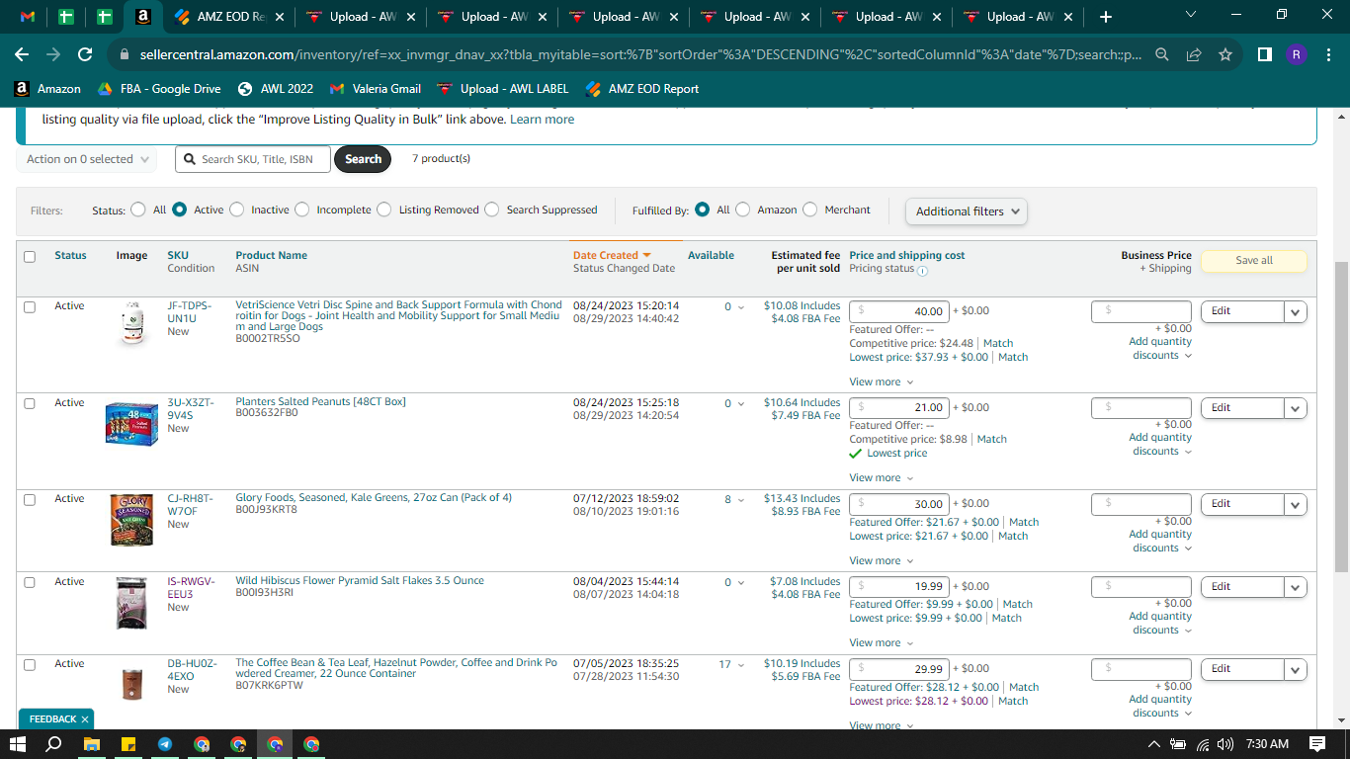1350x759 pixels.
Task: Open the battery status icon
Action: coord(1178,744)
